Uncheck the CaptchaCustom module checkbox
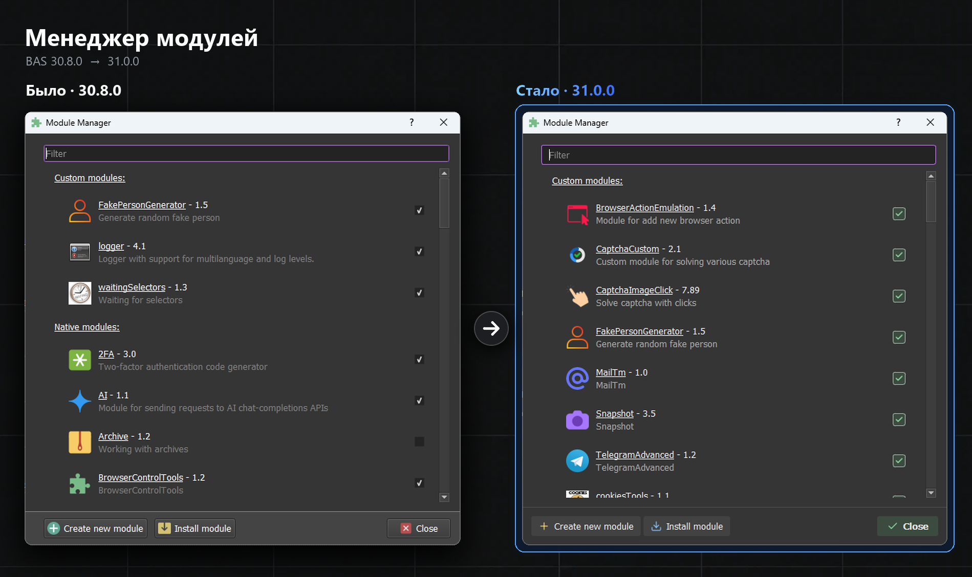 pyautogui.click(x=899, y=255)
